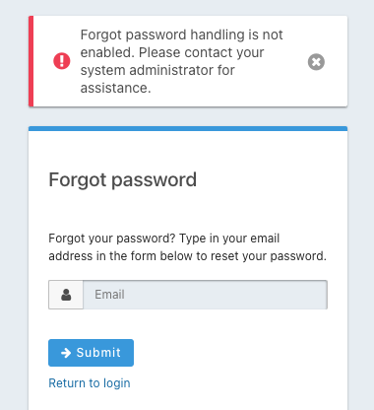The image size is (374, 410).
Task: Click the 'address in the form below' instruction line
Action: [187, 256]
